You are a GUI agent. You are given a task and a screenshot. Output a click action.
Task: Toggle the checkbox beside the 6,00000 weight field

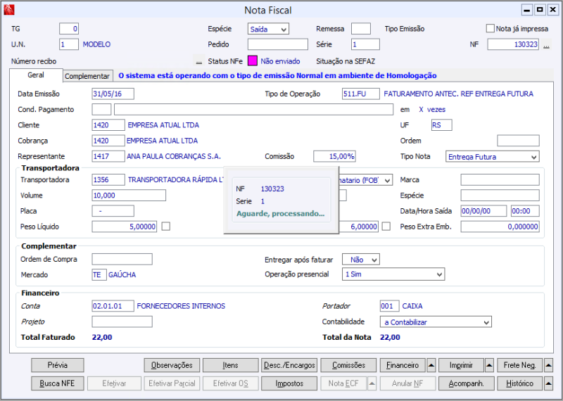click(x=386, y=226)
